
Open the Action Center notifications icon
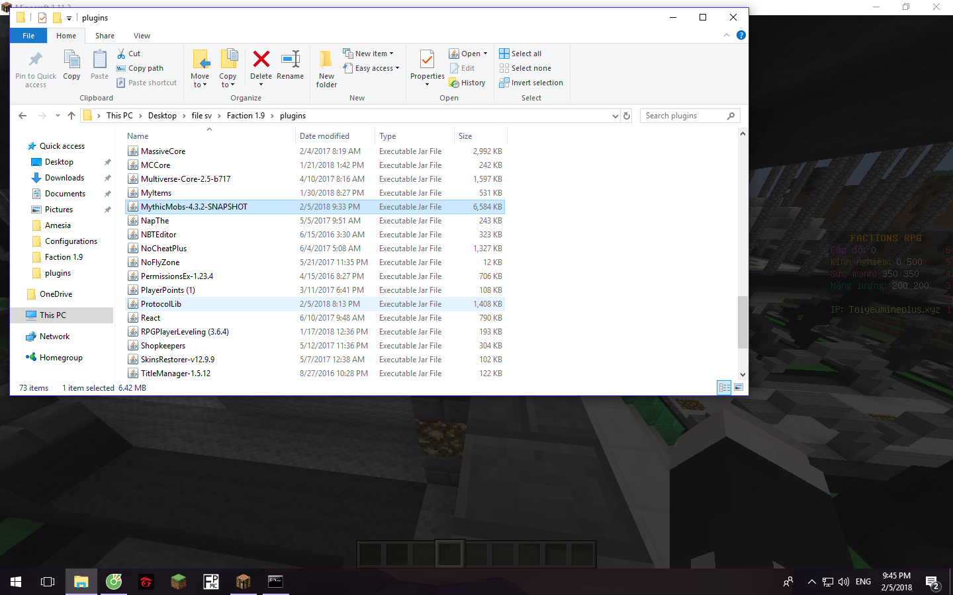(x=932, y=582)
